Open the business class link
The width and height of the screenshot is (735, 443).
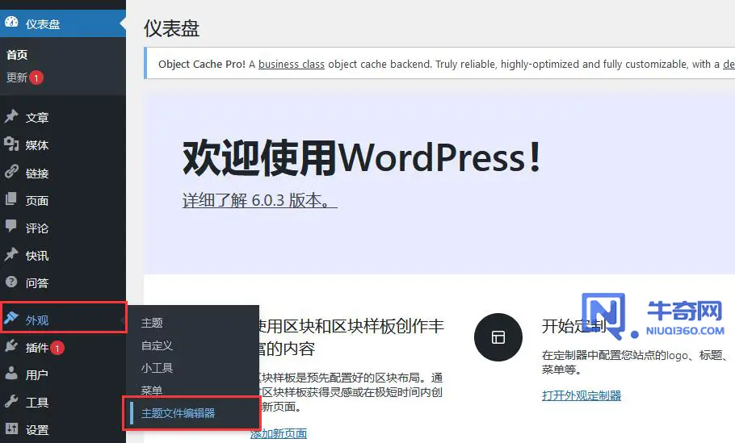pyautogui.click(x=291, y=65)
